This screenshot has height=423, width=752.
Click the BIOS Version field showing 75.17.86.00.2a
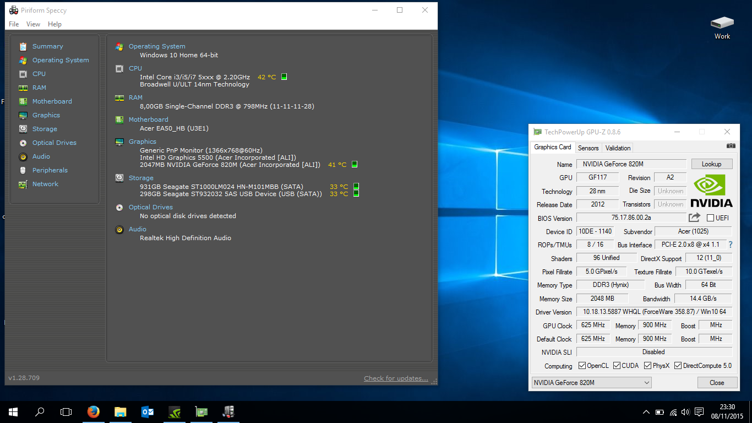click(x=631, y=218)
